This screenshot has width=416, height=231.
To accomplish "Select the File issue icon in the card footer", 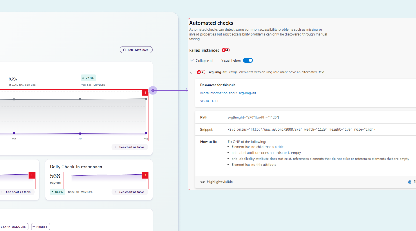I will click(x=410, y=182).
